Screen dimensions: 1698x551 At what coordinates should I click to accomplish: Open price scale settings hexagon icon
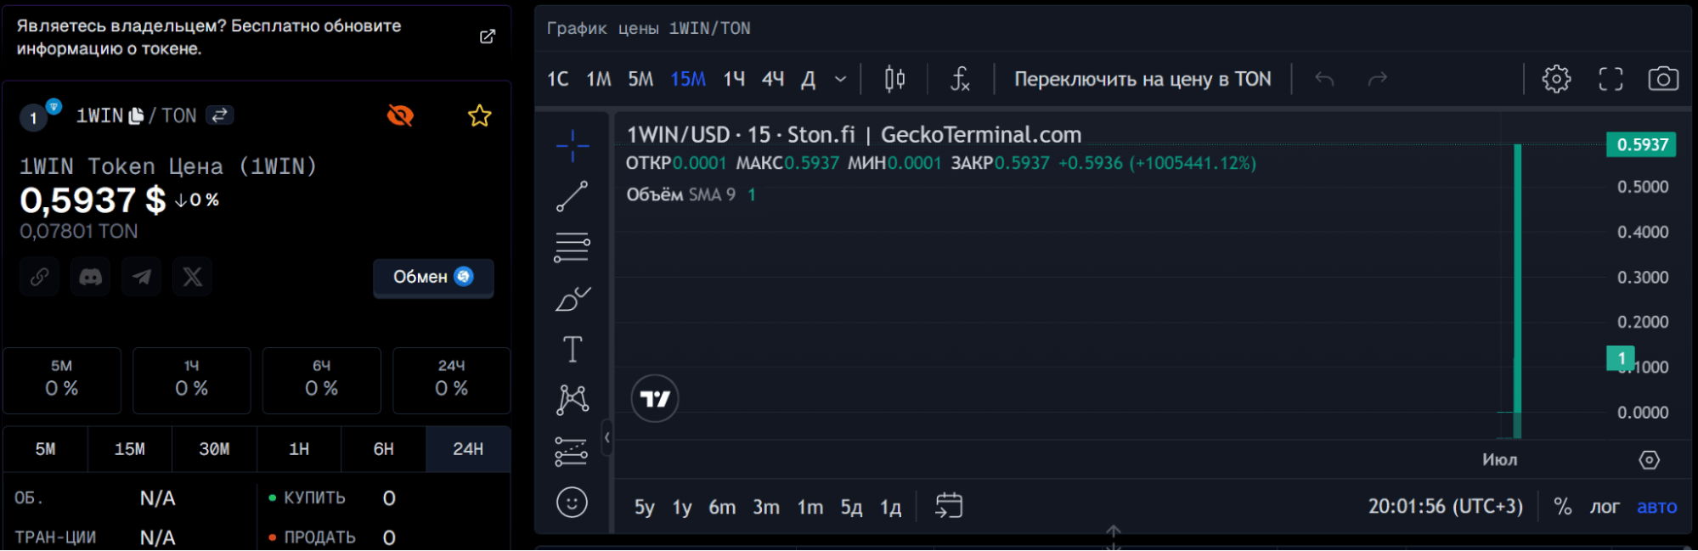tap(1649, 460)
